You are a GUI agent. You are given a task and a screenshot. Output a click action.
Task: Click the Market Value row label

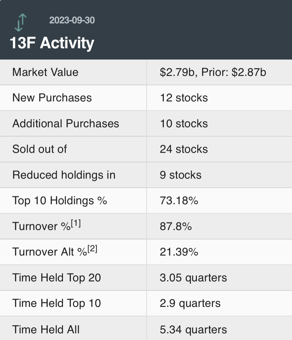pos(45,72)
